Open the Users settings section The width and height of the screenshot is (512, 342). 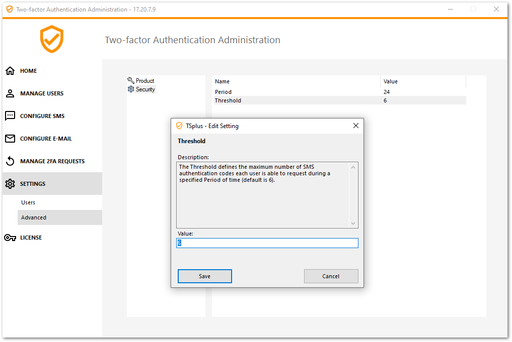point(28,202)
